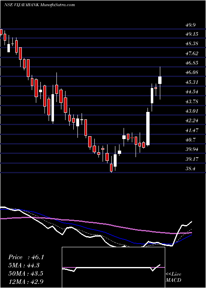Click the 39.17 price axis label
The image size is (206, 288).
[192, 159]
